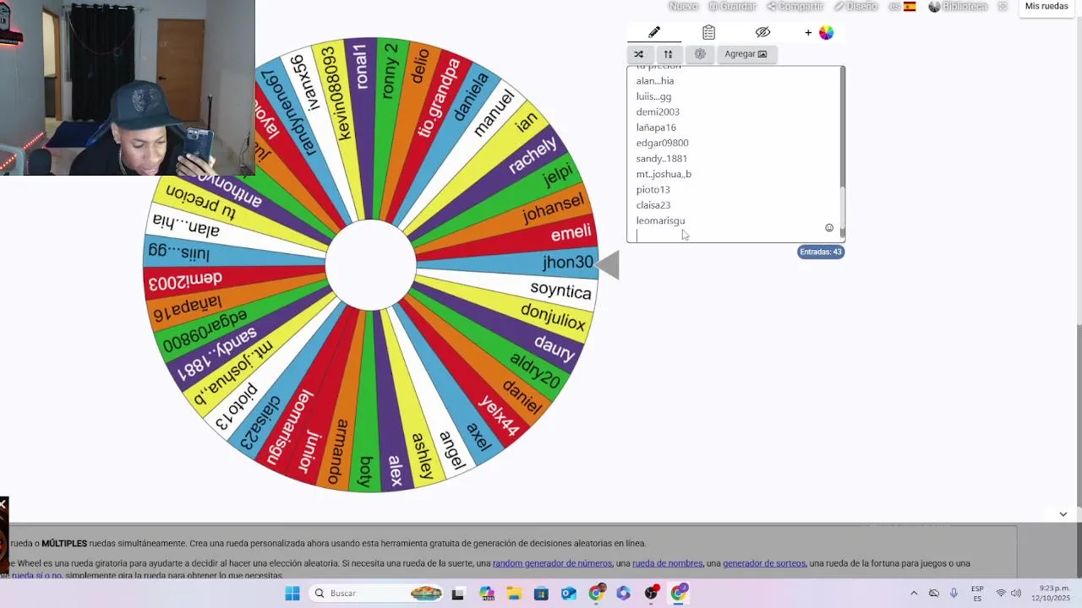
Task: Collapse section with chevron at page right
Action: click(x=1063, y=513)
